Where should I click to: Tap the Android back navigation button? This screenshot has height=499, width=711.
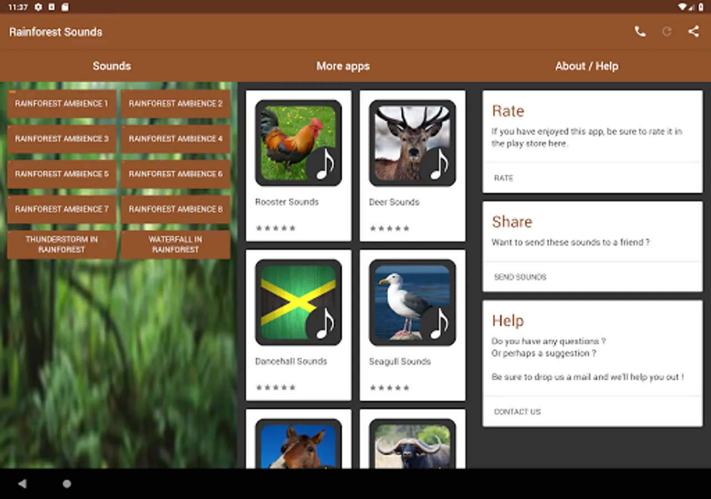click(22, 484)
